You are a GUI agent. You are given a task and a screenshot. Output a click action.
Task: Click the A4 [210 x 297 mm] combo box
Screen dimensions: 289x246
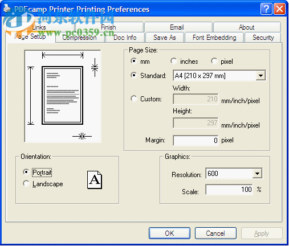coord(219,76)
